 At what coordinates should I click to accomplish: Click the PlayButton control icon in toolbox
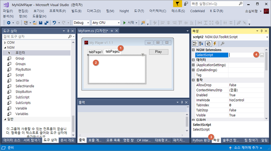tap(9, 69)
